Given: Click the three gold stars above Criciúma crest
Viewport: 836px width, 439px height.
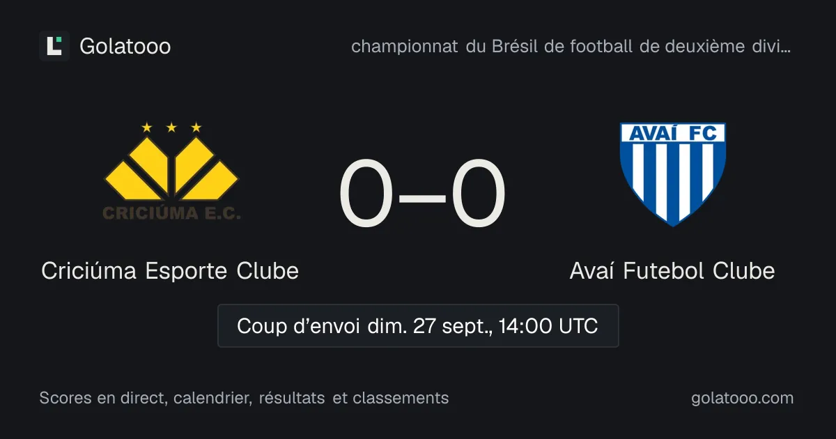Looking at the screenshot, I should 171,128.
